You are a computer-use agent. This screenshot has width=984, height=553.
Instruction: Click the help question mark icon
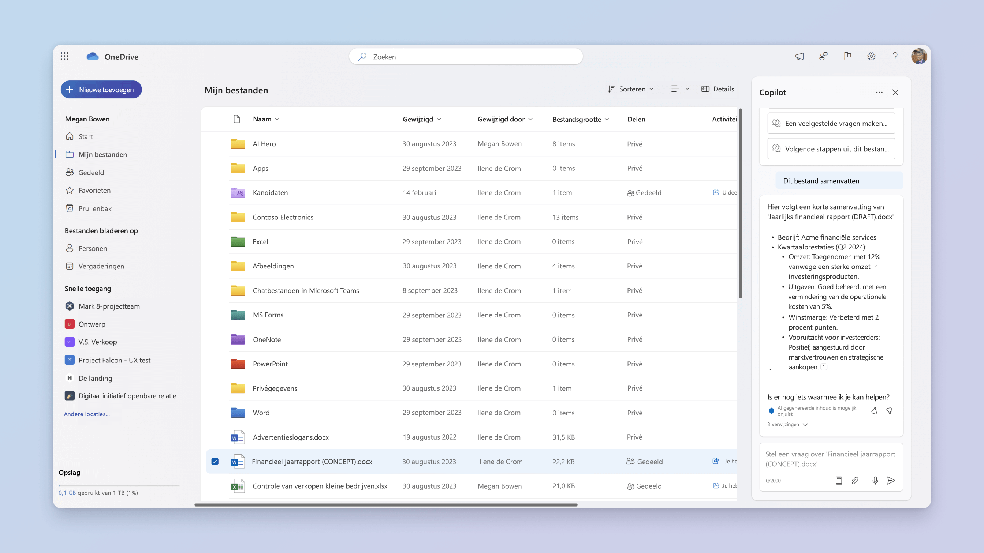(895, 56)
